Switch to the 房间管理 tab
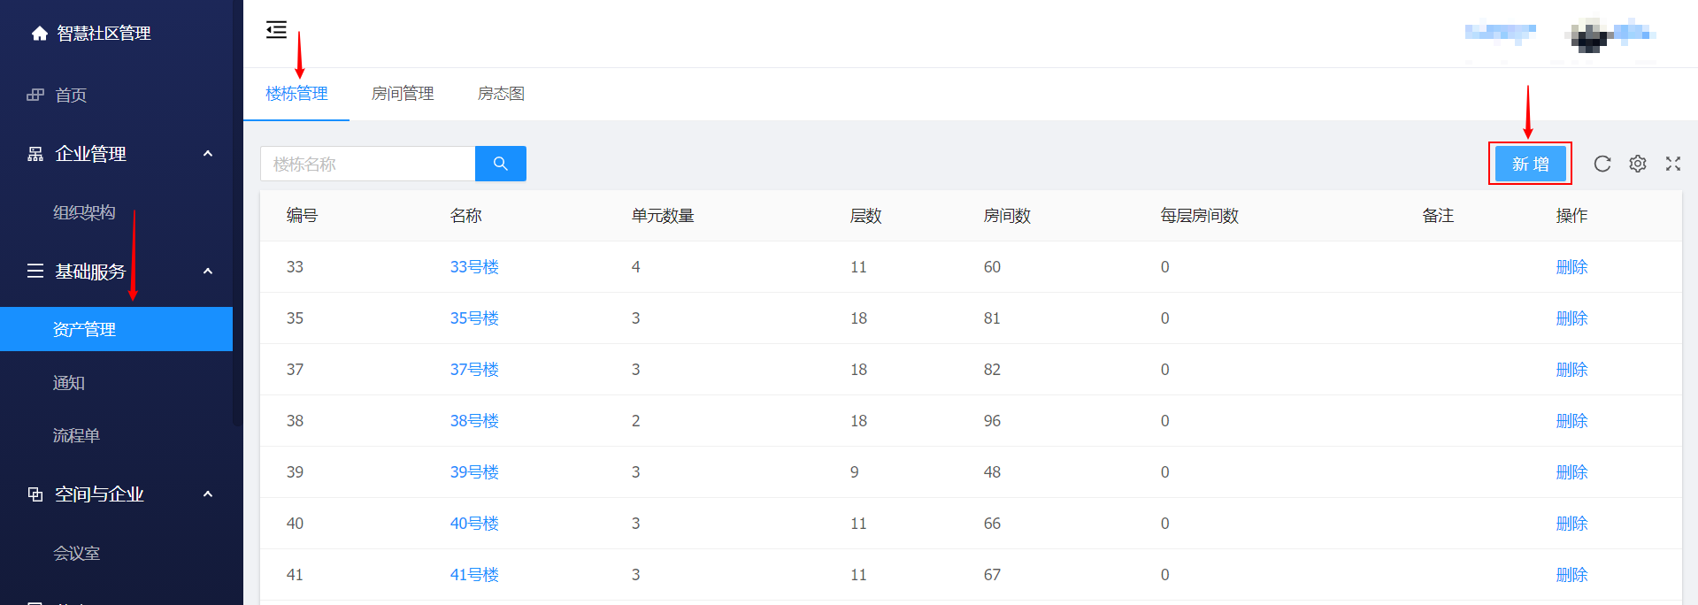Viewport: 1698px width, 605px height. point(403,94)
